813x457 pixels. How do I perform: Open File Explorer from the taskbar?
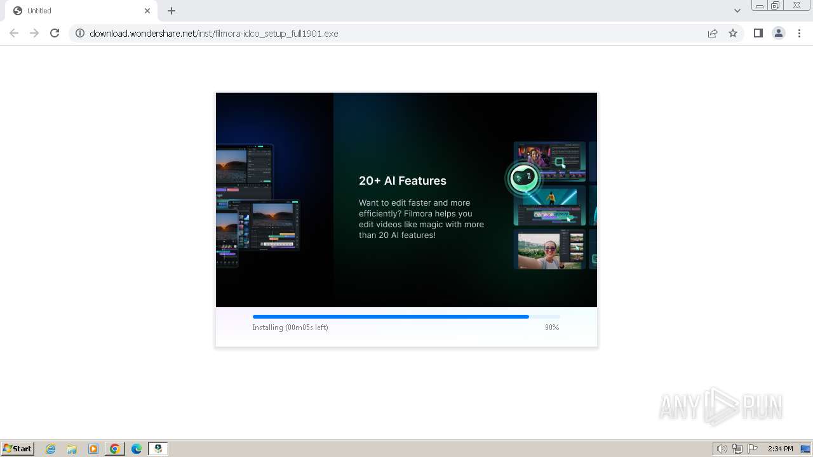click(72, 449)
